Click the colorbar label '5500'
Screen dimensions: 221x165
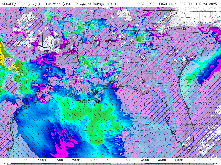pos(196,160)
